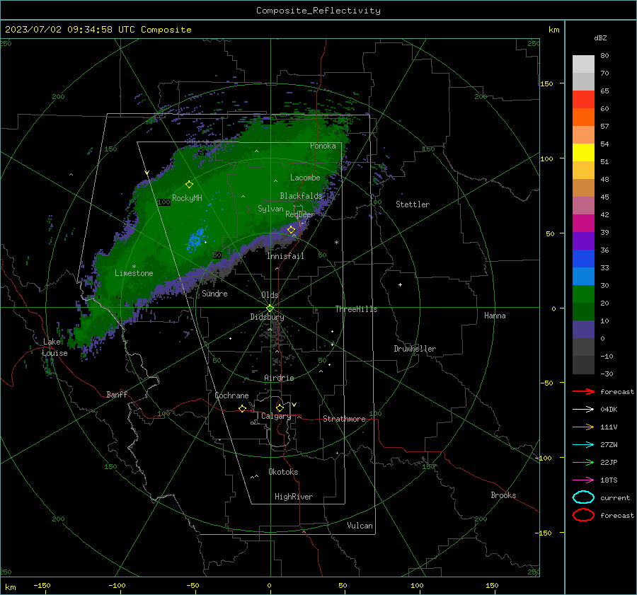
Task: Click the asterisk marker east of Innisfail
Action: (336, 243)
